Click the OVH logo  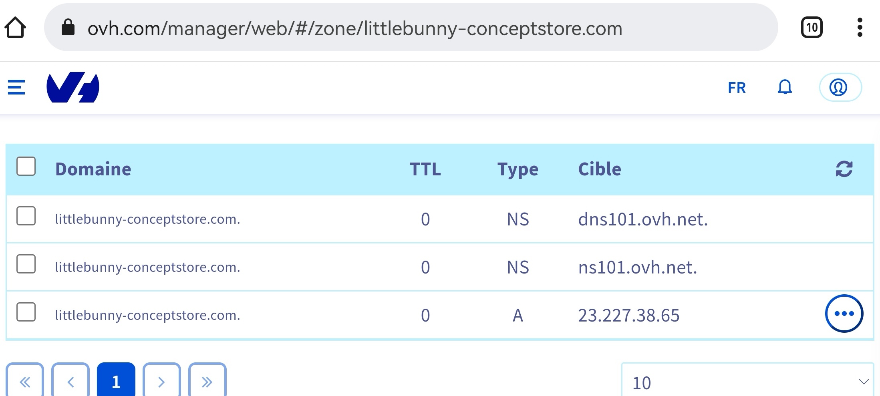(x=73, y=87)
